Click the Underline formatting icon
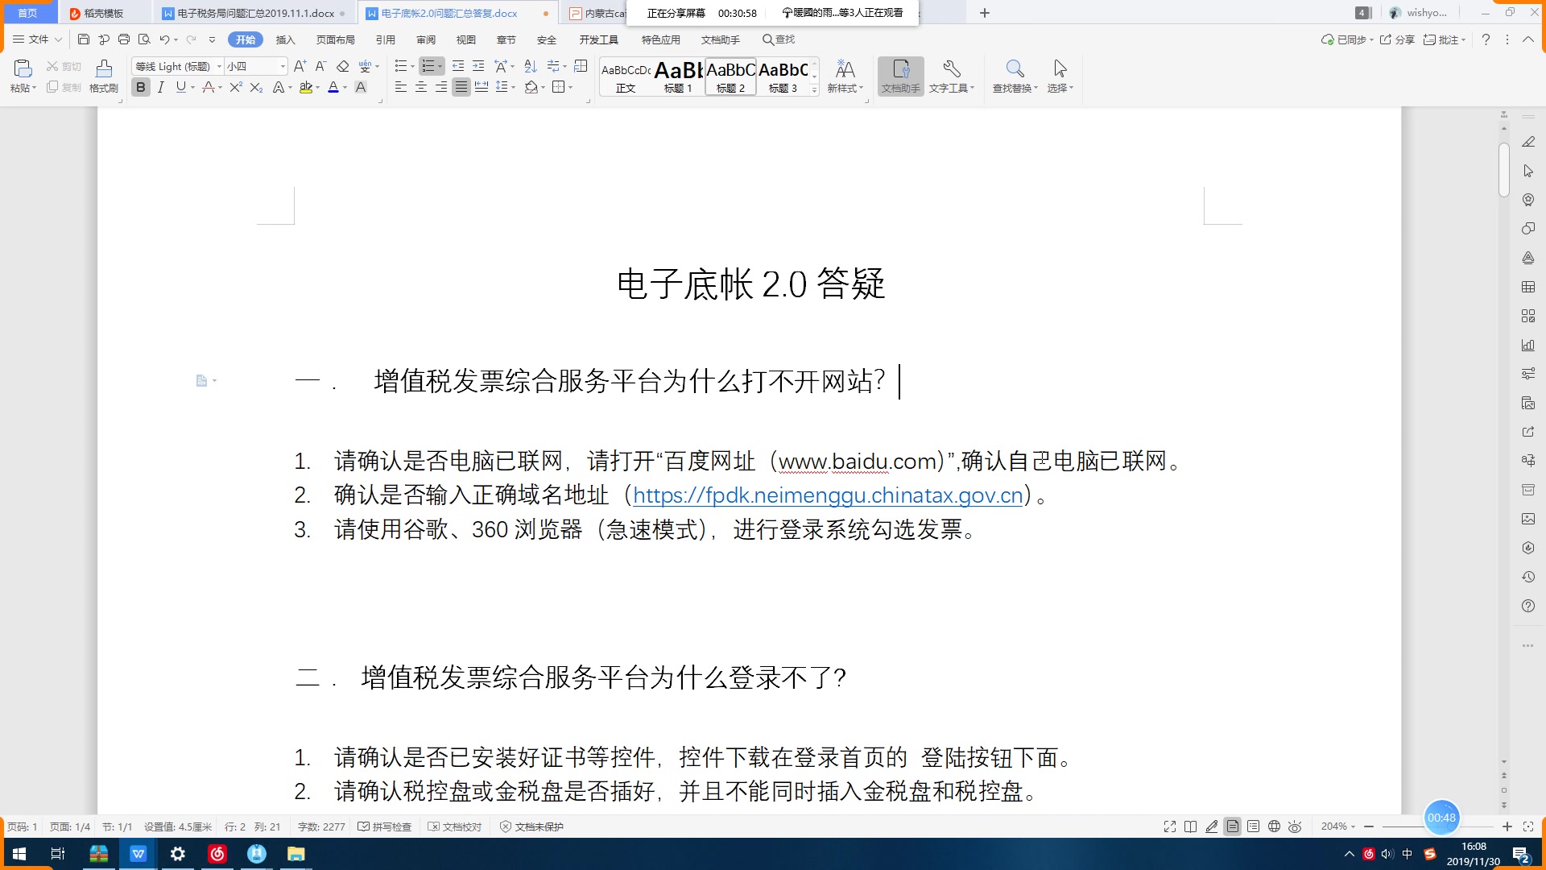The width and height of the screenshot is (1546, 870). point(180,87)
